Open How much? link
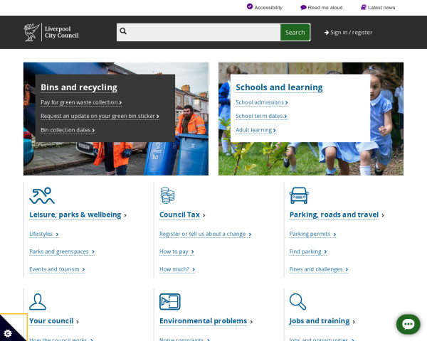This screenshot has height=341, width=427. pyautogui.click(x=177, y=269)
